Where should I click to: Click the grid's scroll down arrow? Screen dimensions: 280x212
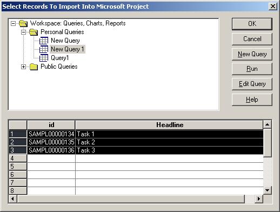(x=267, y=190)
